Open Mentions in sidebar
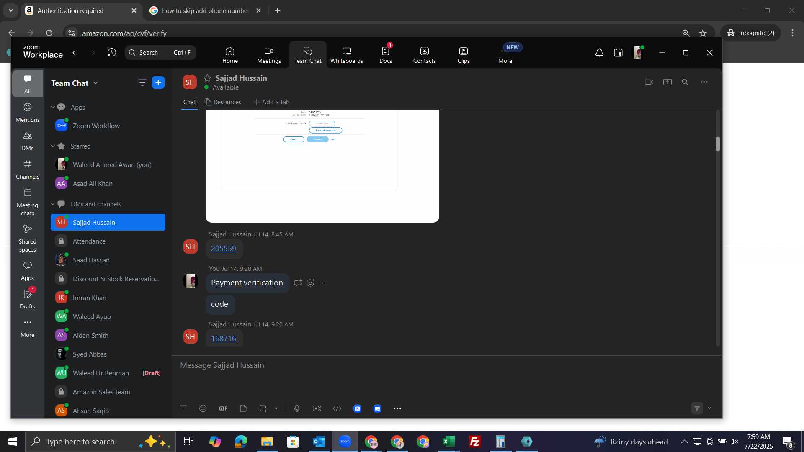 coord(28,113)
